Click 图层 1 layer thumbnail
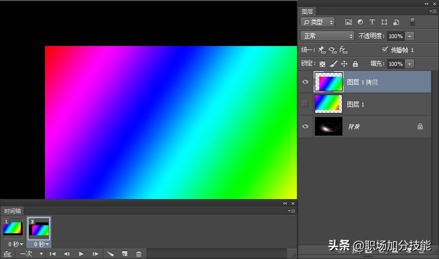Screen dimensions: 439x259 click(329, 104)
